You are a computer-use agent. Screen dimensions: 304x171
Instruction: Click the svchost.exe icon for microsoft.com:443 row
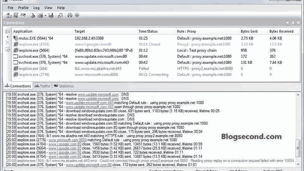click(x=16, y=62)
